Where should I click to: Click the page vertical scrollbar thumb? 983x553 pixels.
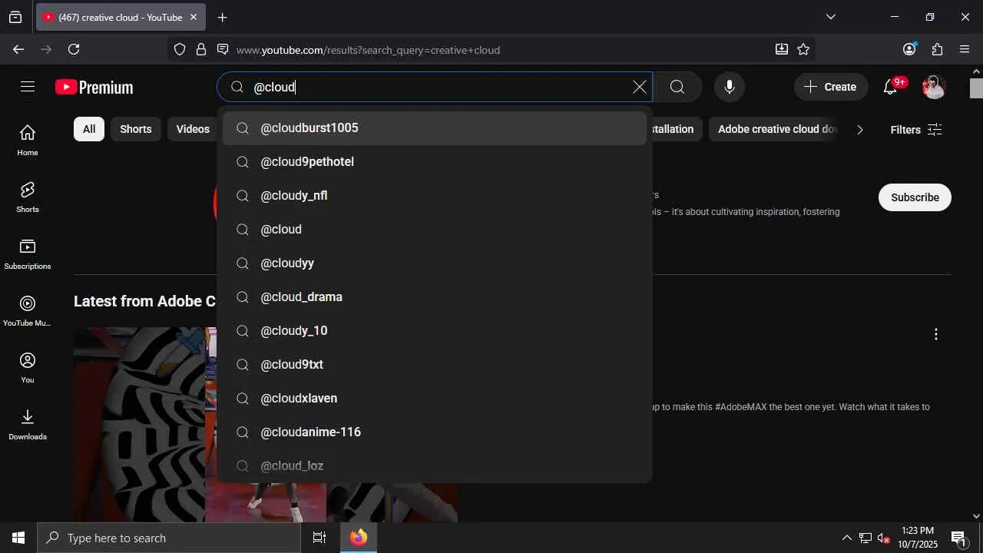pyautogui.click(x=976, y=88)
